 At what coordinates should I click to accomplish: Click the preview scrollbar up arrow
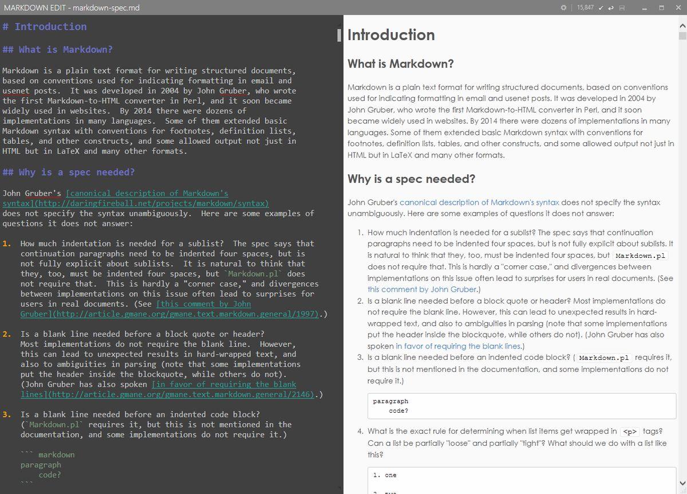(x=682, y=26)
